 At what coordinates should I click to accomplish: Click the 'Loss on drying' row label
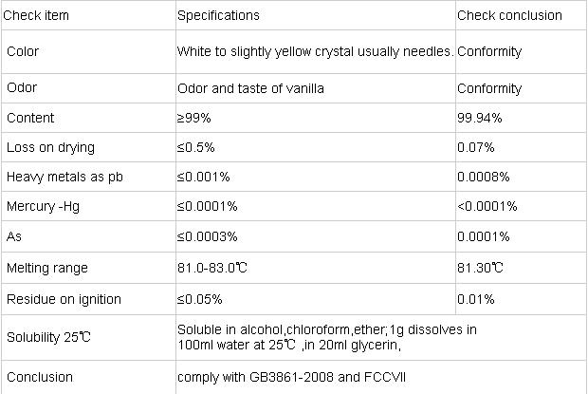[x=50, y=147]
